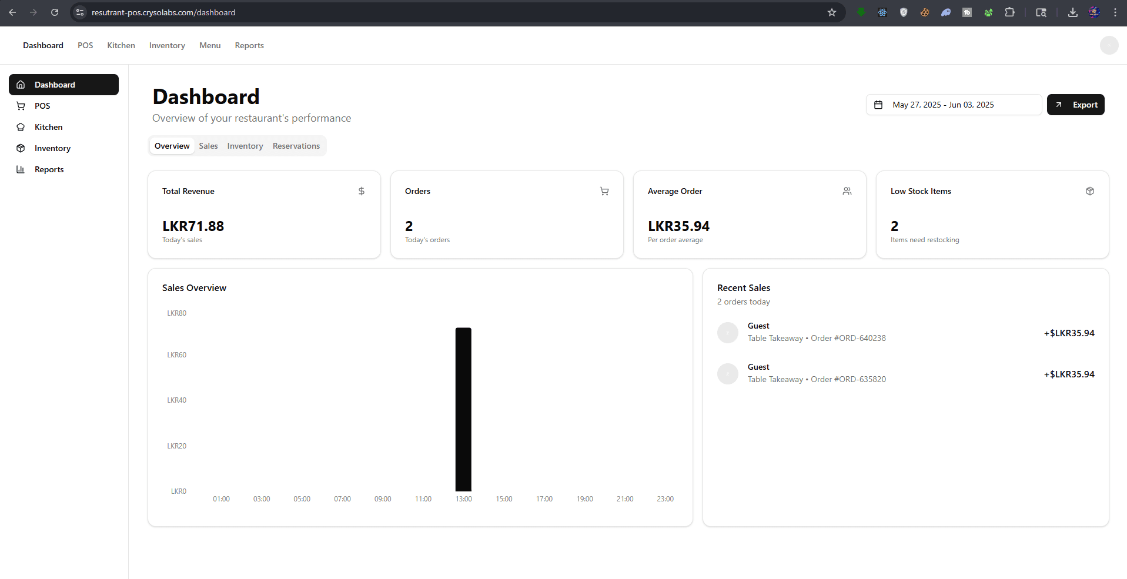Open Dashboard in top navigation
1127x579 pixels.
click(x=43, y=45)
